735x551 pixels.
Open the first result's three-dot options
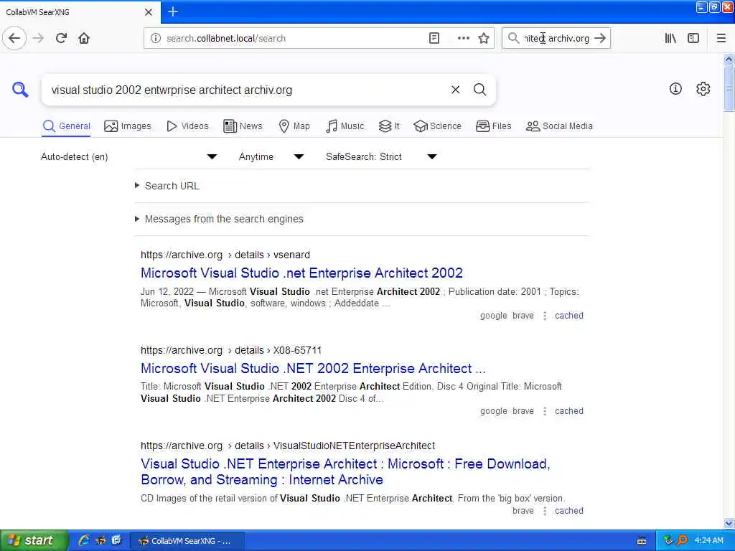point(545,316)
